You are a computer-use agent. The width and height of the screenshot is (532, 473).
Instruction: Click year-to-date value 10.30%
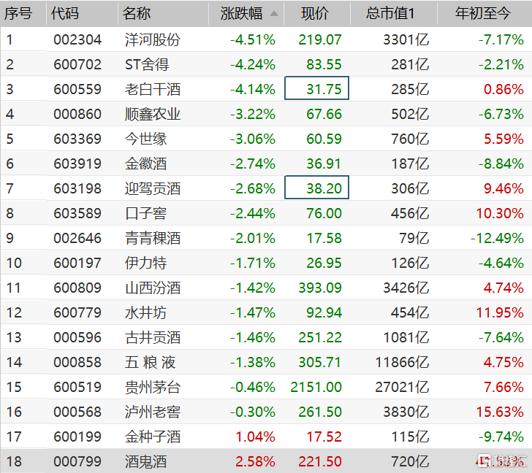tap(500, 213)
